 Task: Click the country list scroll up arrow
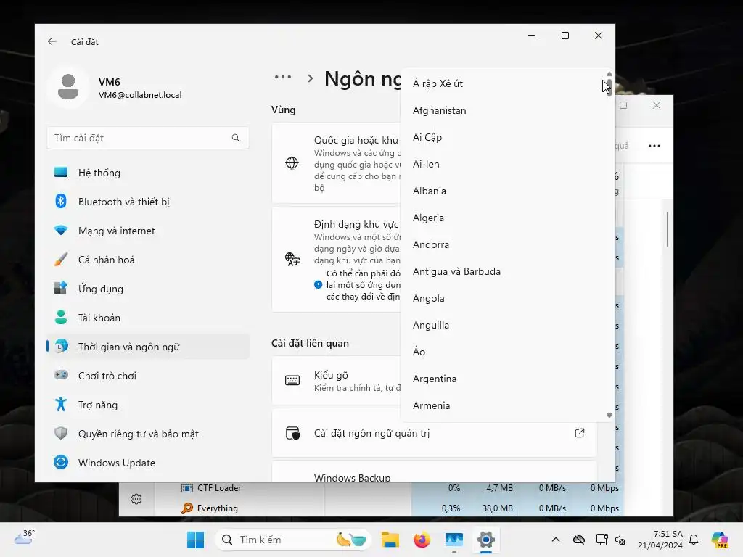click(x=609, y=75)
